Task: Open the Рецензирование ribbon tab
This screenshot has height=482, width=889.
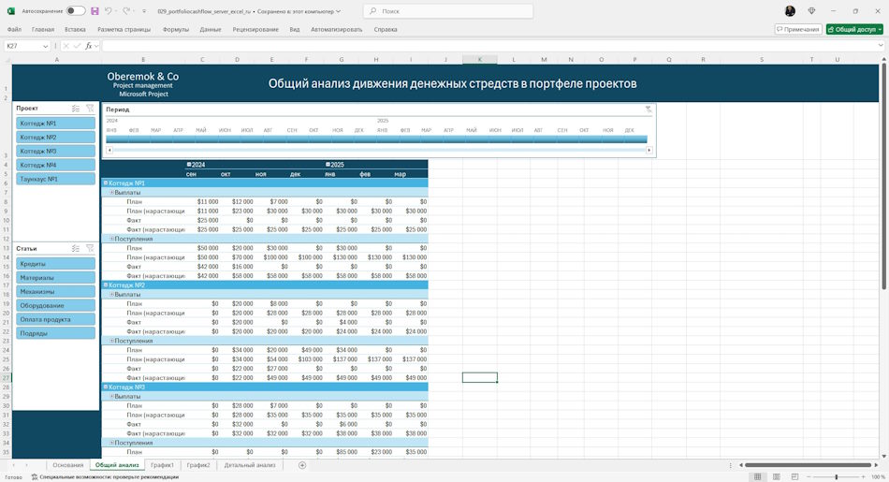Action: [x=255, y=30]
